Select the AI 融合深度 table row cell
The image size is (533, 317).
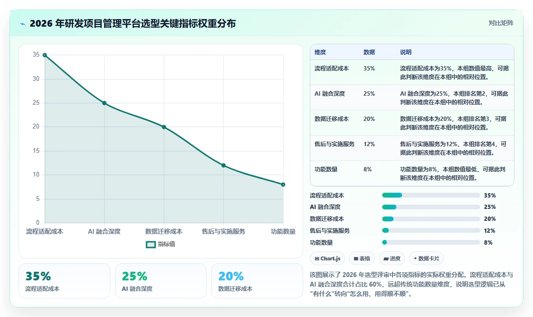tap(330, 94)
